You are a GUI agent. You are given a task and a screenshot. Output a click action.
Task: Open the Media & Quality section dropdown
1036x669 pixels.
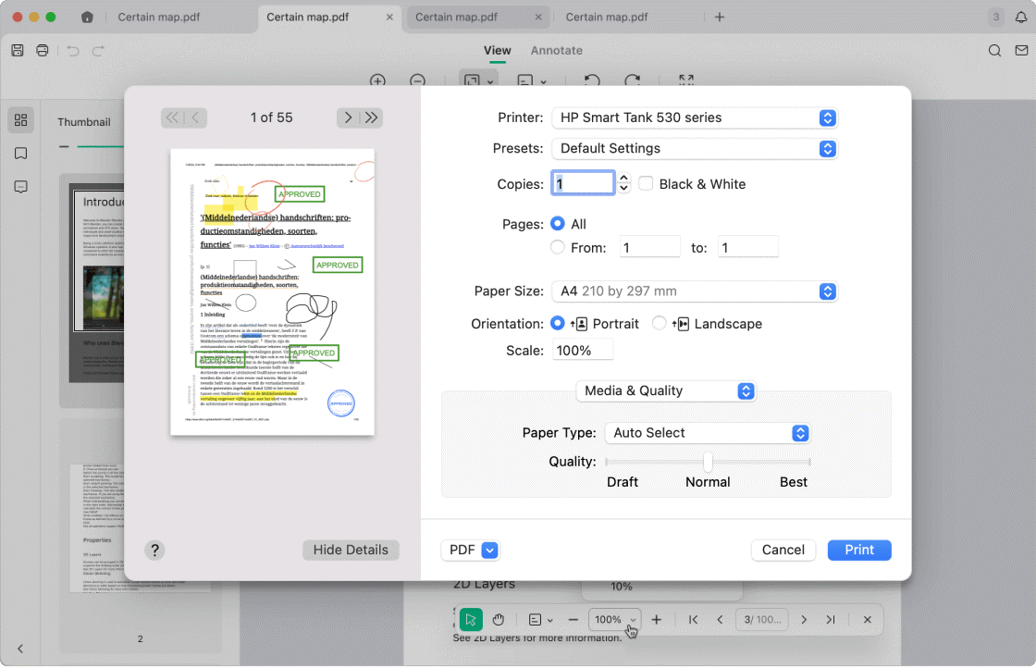(665, 390)
